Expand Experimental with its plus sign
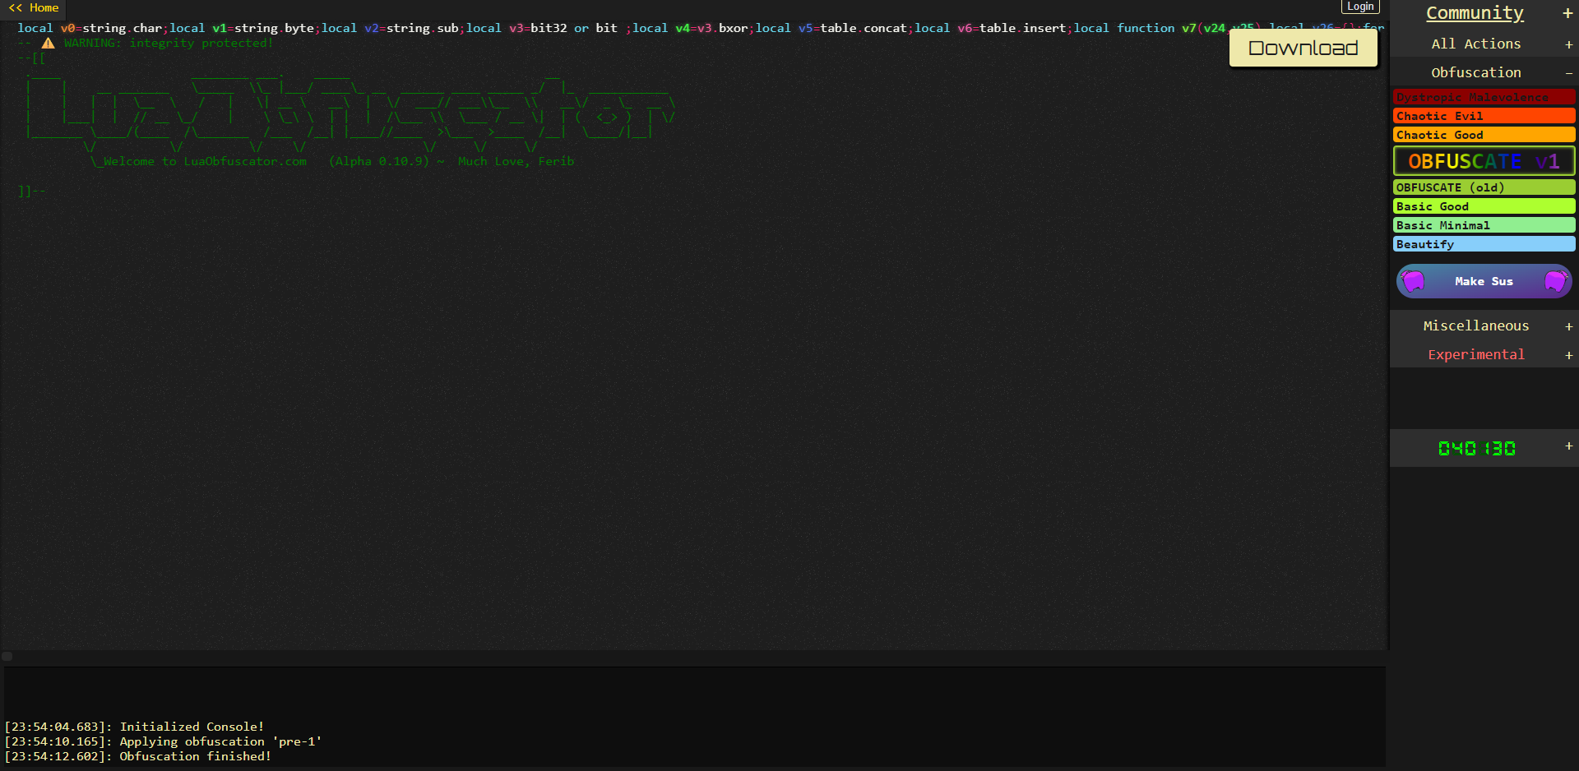The width and height of the screenshot is (1579, 771). coord(1568,355)
